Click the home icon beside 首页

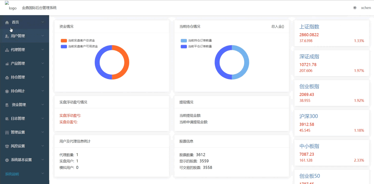pyautogui.click(x=7, y=22)
